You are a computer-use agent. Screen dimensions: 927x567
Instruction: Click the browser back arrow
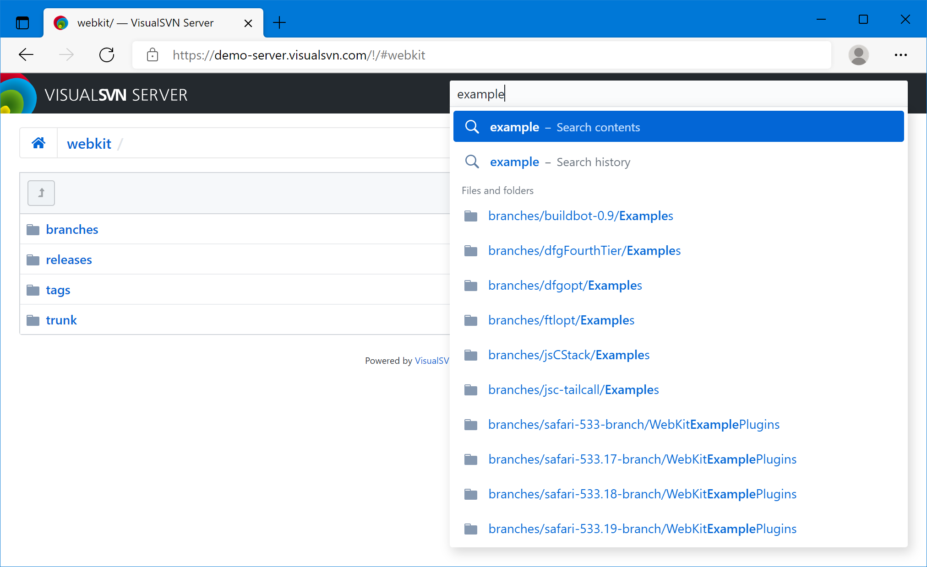[26, 55]
